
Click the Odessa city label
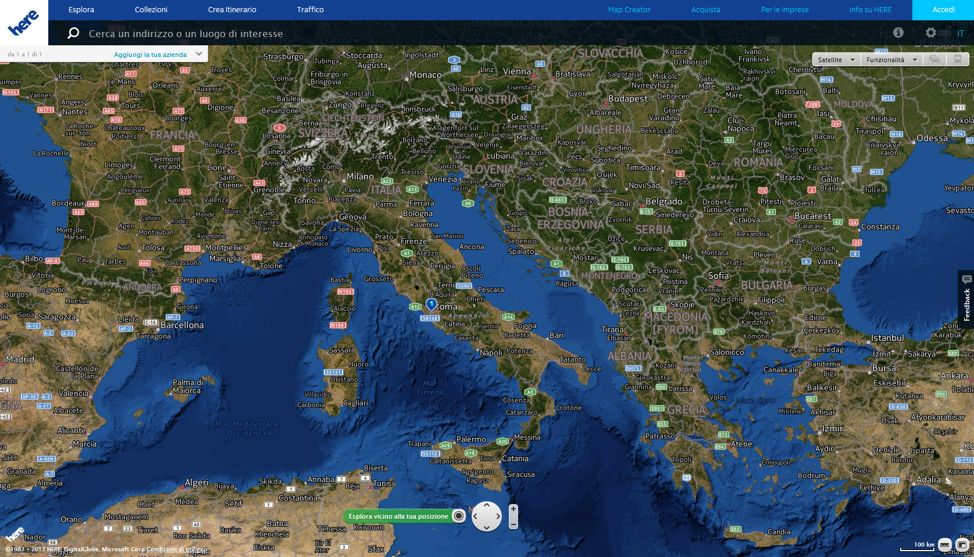pyautogui.click(x=932, y=138)
